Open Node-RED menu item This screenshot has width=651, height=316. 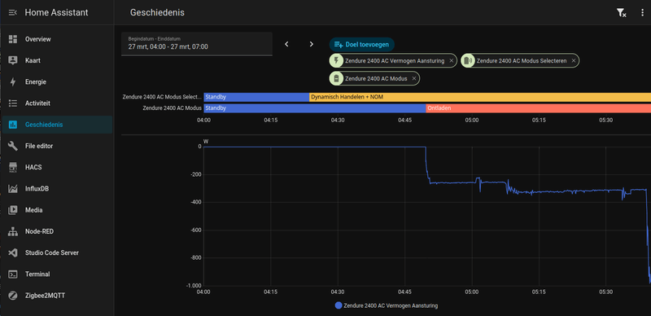pyautogui.click(x=57, y=231)
